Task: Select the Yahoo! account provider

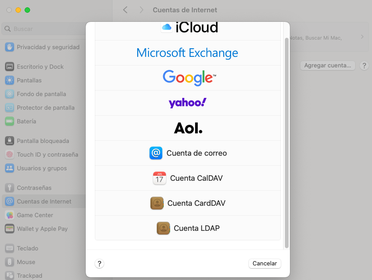Action: pos(188,103)
